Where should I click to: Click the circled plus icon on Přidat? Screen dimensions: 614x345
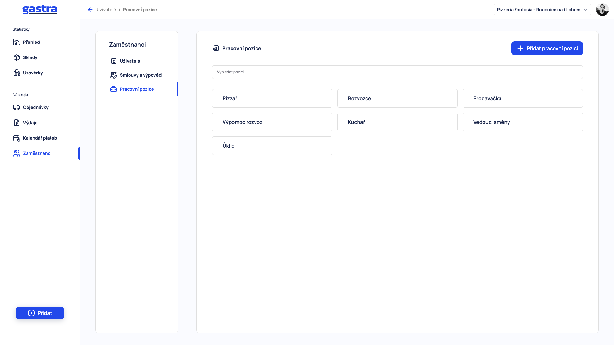[x=31, y=313]
